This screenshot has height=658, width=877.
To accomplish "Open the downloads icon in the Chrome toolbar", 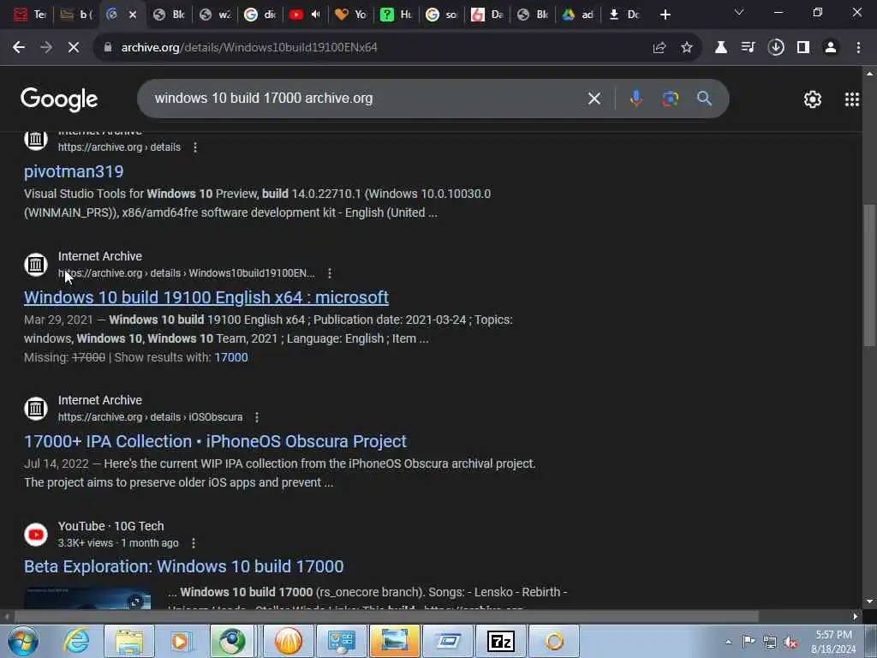I will (776, 48).
